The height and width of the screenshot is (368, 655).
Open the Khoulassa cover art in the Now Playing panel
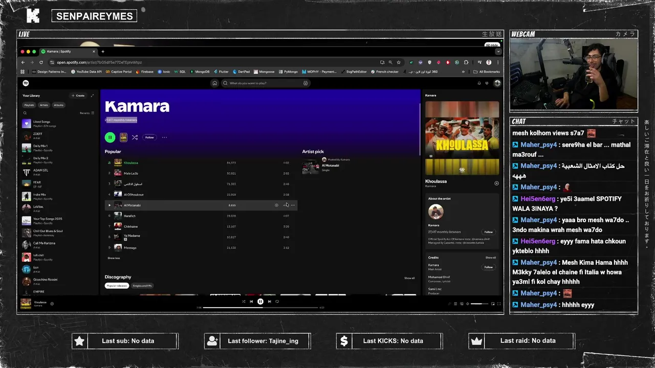click(x=462, y=138)
